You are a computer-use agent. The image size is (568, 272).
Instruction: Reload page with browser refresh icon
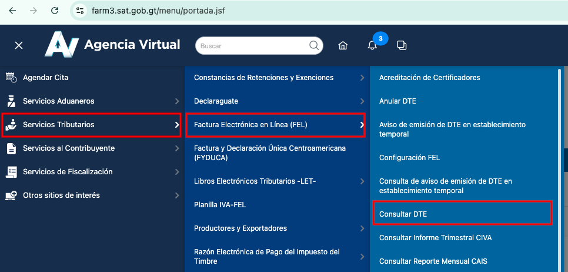tap(55, 11)
